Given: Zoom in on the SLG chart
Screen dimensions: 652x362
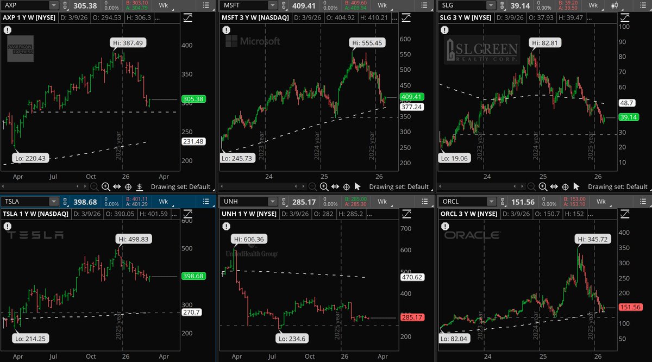Looking at the screenshot, I should point(543,186).
